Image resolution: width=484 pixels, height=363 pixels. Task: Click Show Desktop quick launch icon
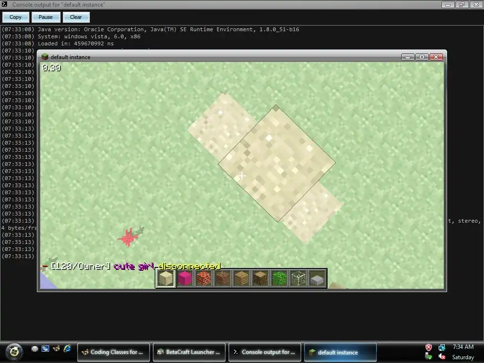[35, 349]
